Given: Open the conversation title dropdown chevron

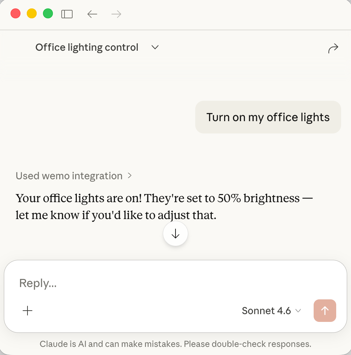Looking at the screenshot, I should point(155,47).
